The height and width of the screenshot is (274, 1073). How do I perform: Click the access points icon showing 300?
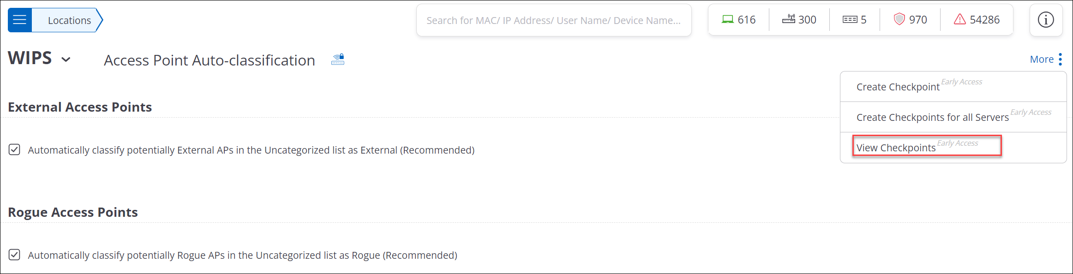pos(789,19)
